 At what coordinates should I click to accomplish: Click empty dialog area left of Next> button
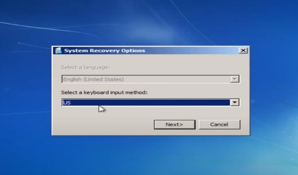[x=104, y=125]
